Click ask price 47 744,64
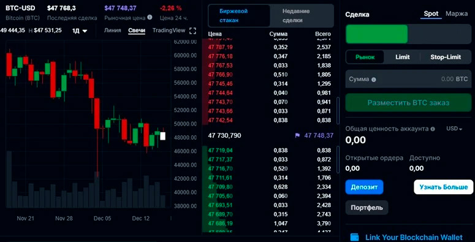Screen dimensions: 475x242 tap(220, 93)
